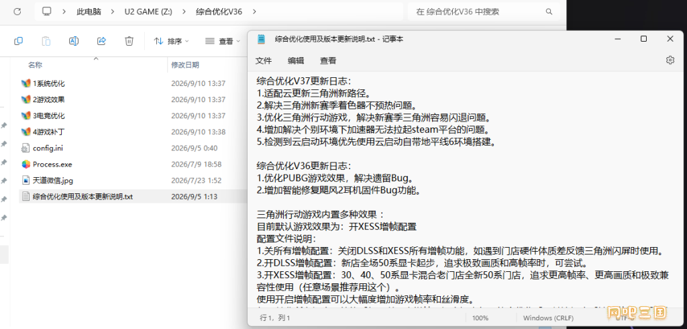Click the icon of 1系统优化 folder
Viewport: 687px width, 329px height.
click(x=26, y=83)
